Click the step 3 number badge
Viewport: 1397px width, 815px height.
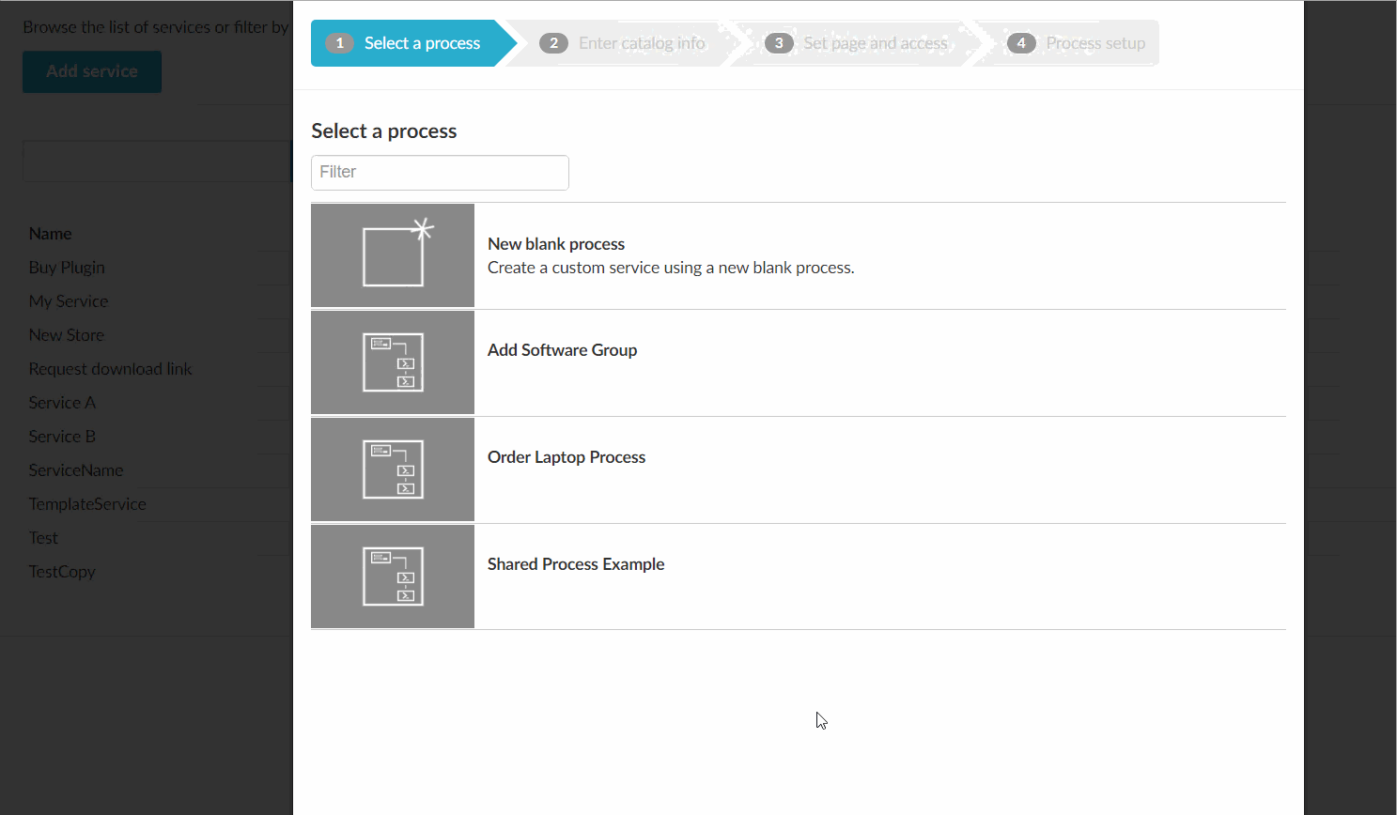tap(779, 43)
